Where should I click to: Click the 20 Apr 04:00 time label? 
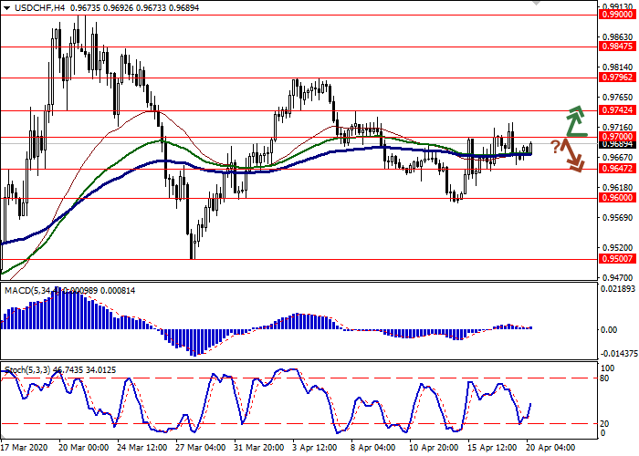(x=548, y=448)
